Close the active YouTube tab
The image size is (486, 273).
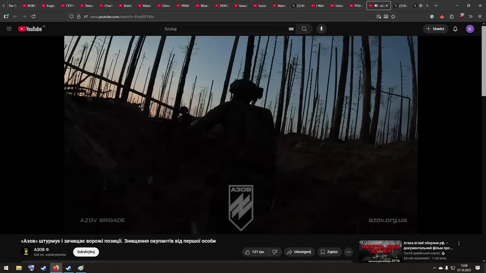point(387,6)
